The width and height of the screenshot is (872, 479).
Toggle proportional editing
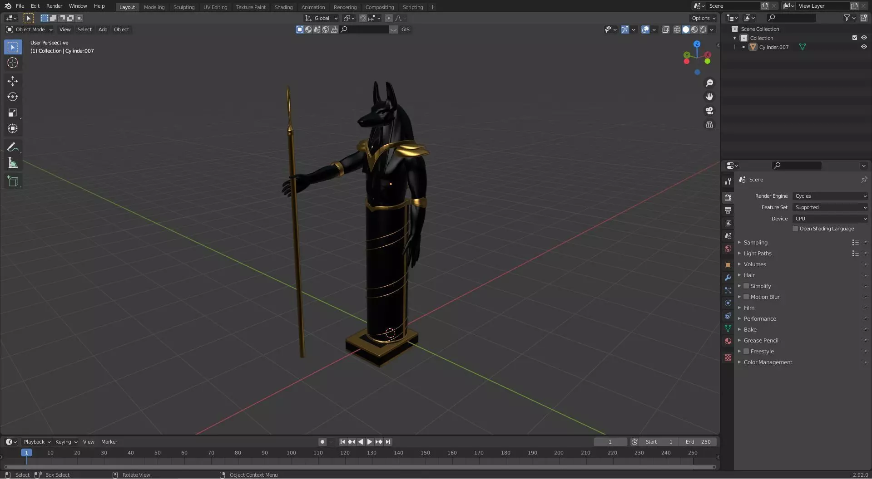[x=388, y=18]
